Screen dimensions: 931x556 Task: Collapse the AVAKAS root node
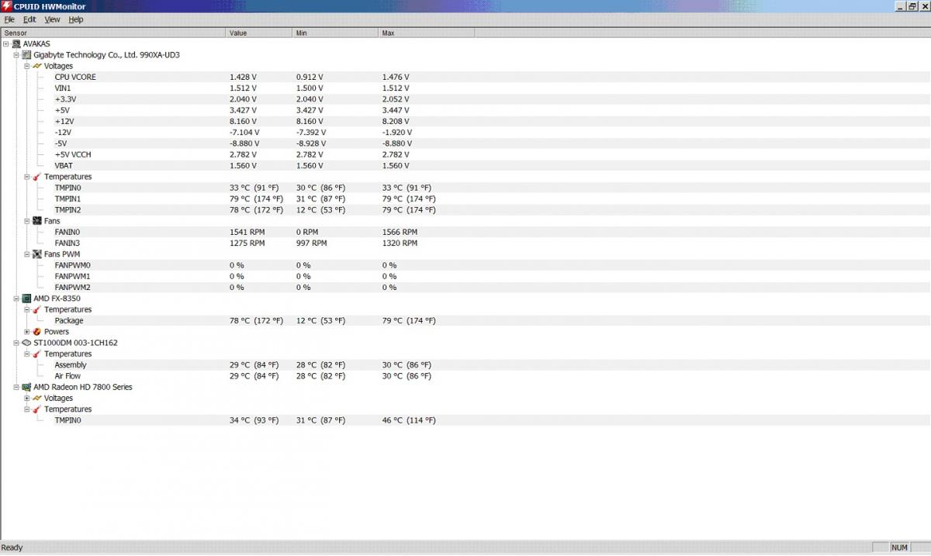tap(6, 44)
